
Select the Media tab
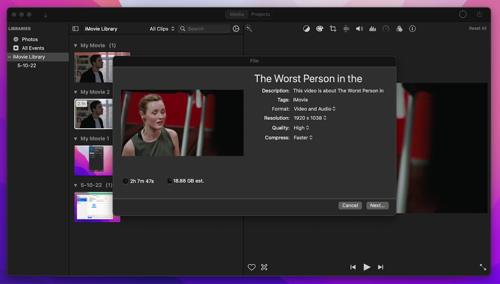pos(237,14)
